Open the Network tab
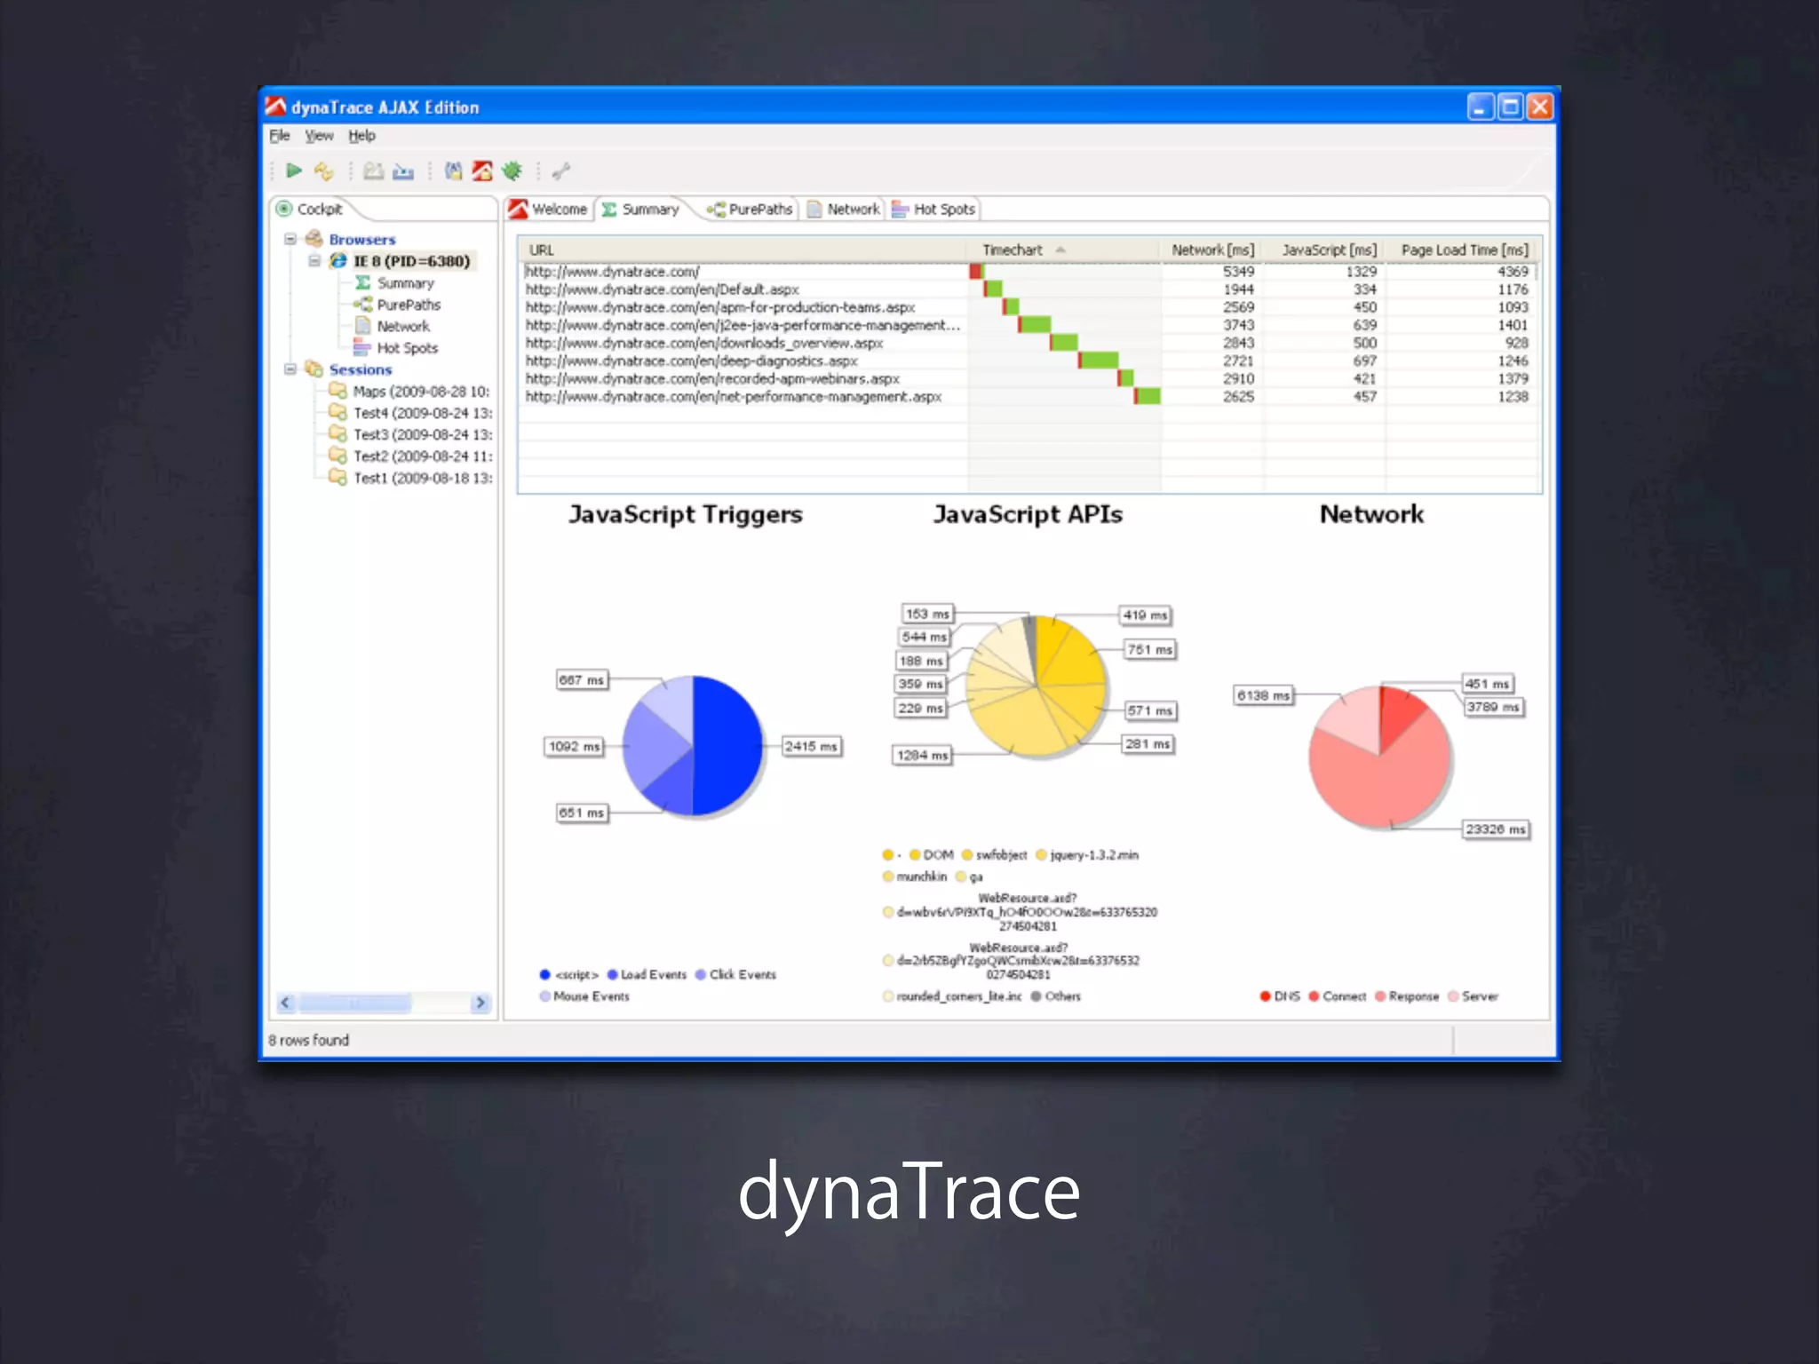The width and height of the screenshot is (1819, 1364). 844,209
